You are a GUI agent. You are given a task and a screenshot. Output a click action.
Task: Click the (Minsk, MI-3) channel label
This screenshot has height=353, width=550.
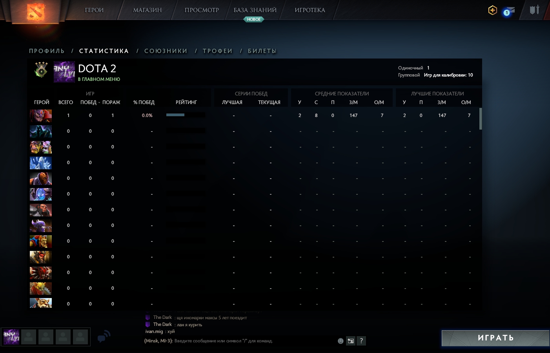tap(158, 341)
